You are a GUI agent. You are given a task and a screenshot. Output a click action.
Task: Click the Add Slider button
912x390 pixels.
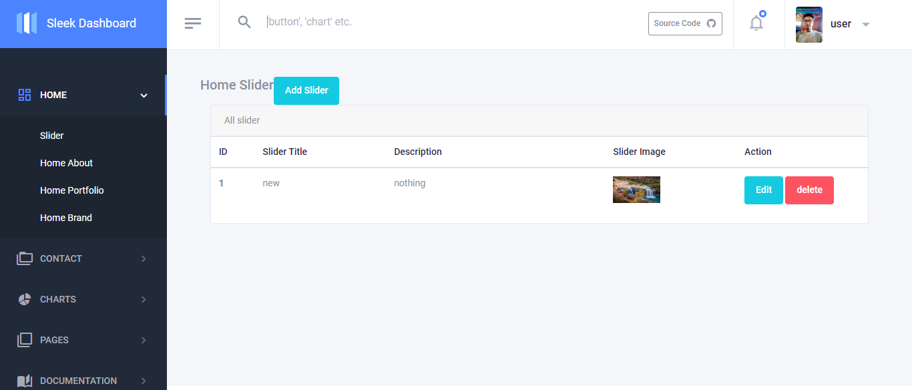pos(306,90)
